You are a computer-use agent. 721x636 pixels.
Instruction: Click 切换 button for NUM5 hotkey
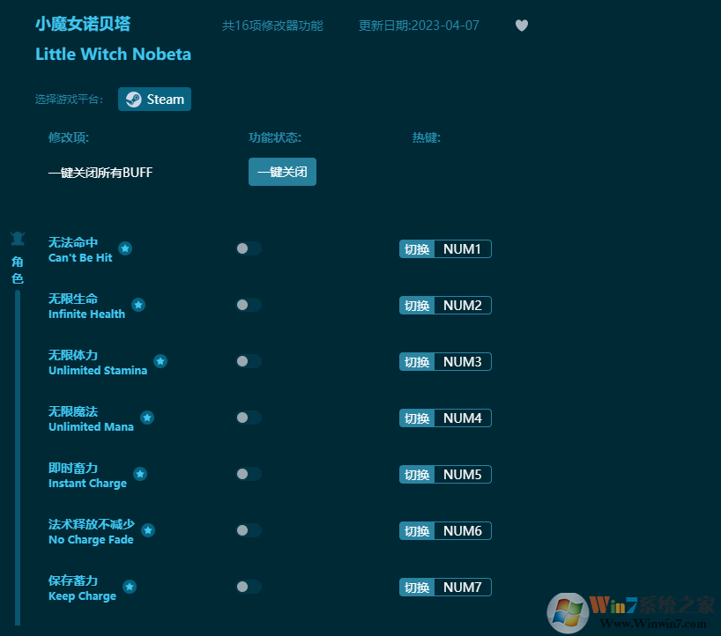pyautogui.click(x=417, y=474)
